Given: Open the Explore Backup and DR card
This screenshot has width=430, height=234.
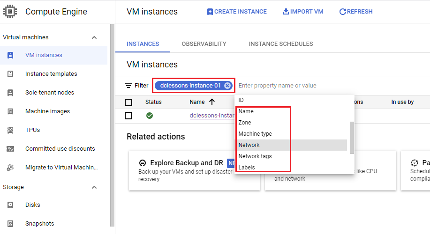Looking at the screenshot, I should [x=195, y=170].
